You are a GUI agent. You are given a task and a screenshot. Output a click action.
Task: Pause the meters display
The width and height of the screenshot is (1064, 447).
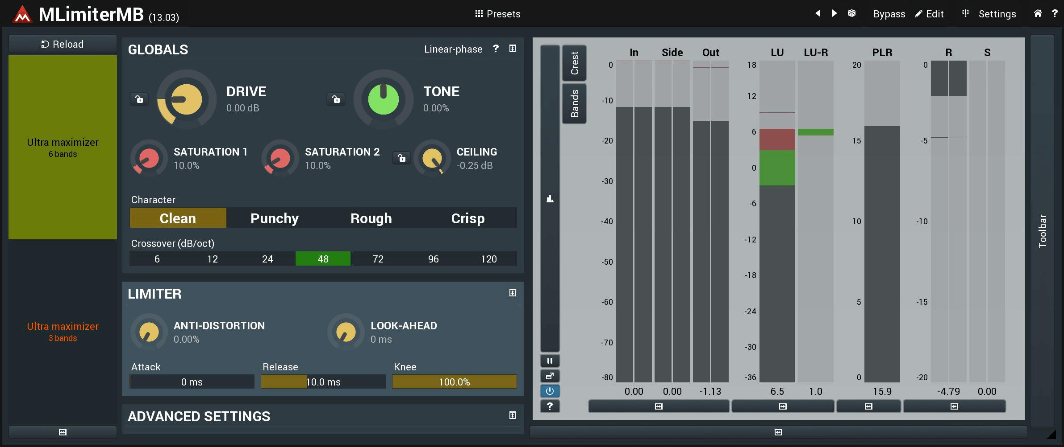(550, 361)
